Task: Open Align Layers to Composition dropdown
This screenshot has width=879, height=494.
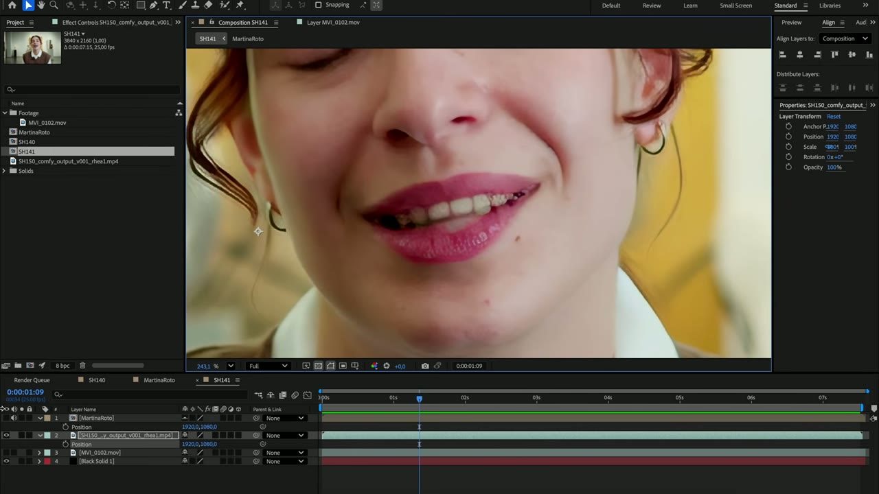Action: pyautogui.click(x=846, y=38)
